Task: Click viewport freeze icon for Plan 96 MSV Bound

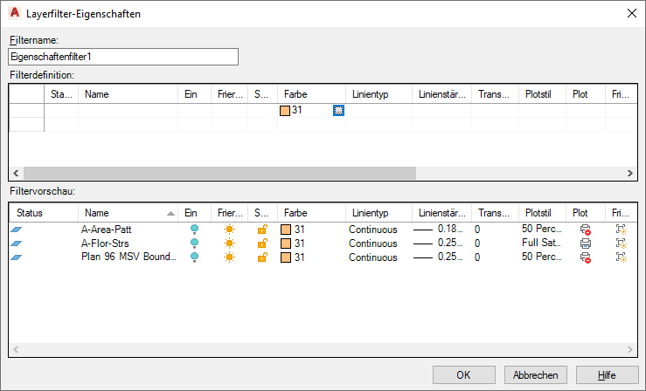Action: click(x=622, y=257)
